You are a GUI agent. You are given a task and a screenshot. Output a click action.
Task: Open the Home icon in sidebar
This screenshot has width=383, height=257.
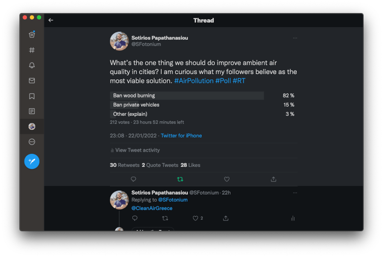pos(32,35)
